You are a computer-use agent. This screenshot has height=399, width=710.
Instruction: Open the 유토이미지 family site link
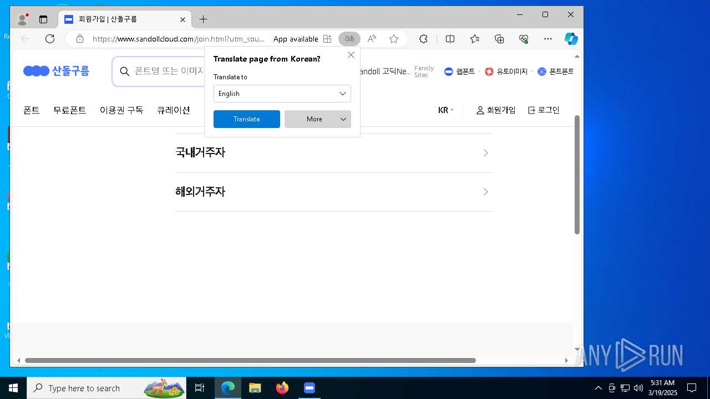506,71
